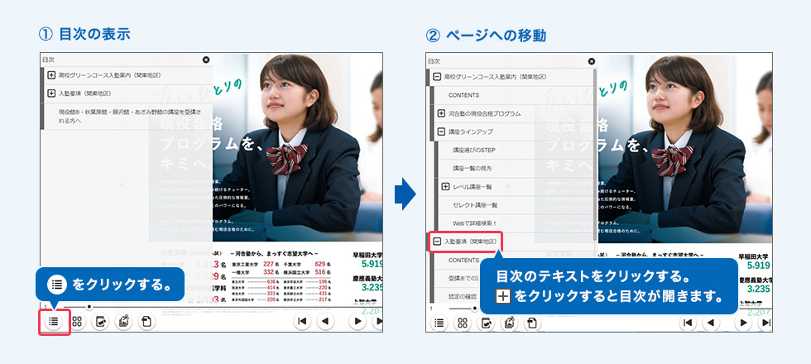This screenshot has height=364, width=811.
Task: Expand 高校グリーンコース入塾案内 in left 目次 panel
Action: coord(52,74)
